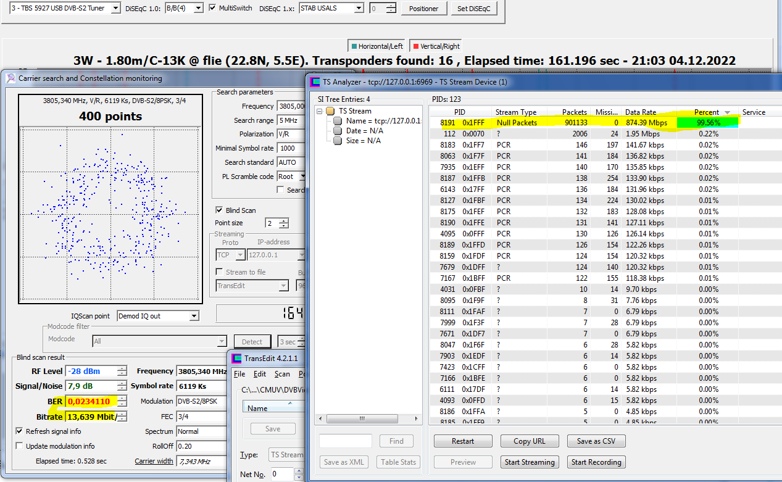Open the Scan menu in TransEdit

282,374
